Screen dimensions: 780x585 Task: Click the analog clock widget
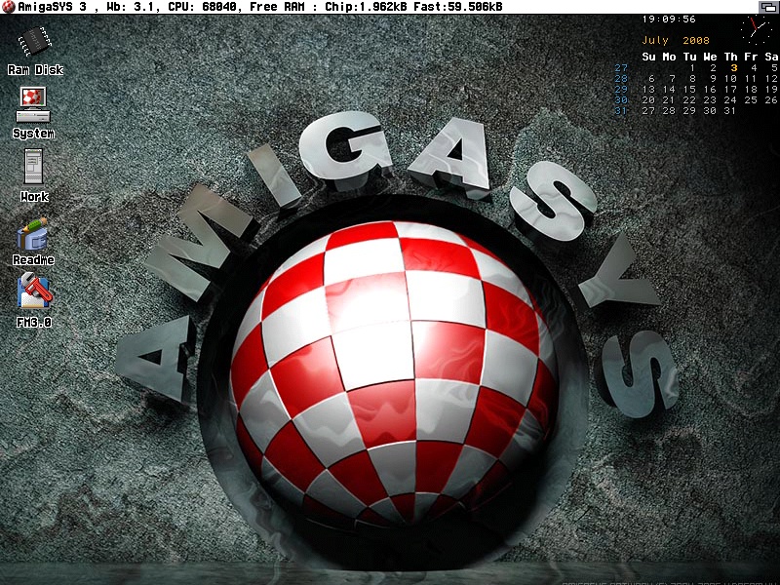[756, 29]
